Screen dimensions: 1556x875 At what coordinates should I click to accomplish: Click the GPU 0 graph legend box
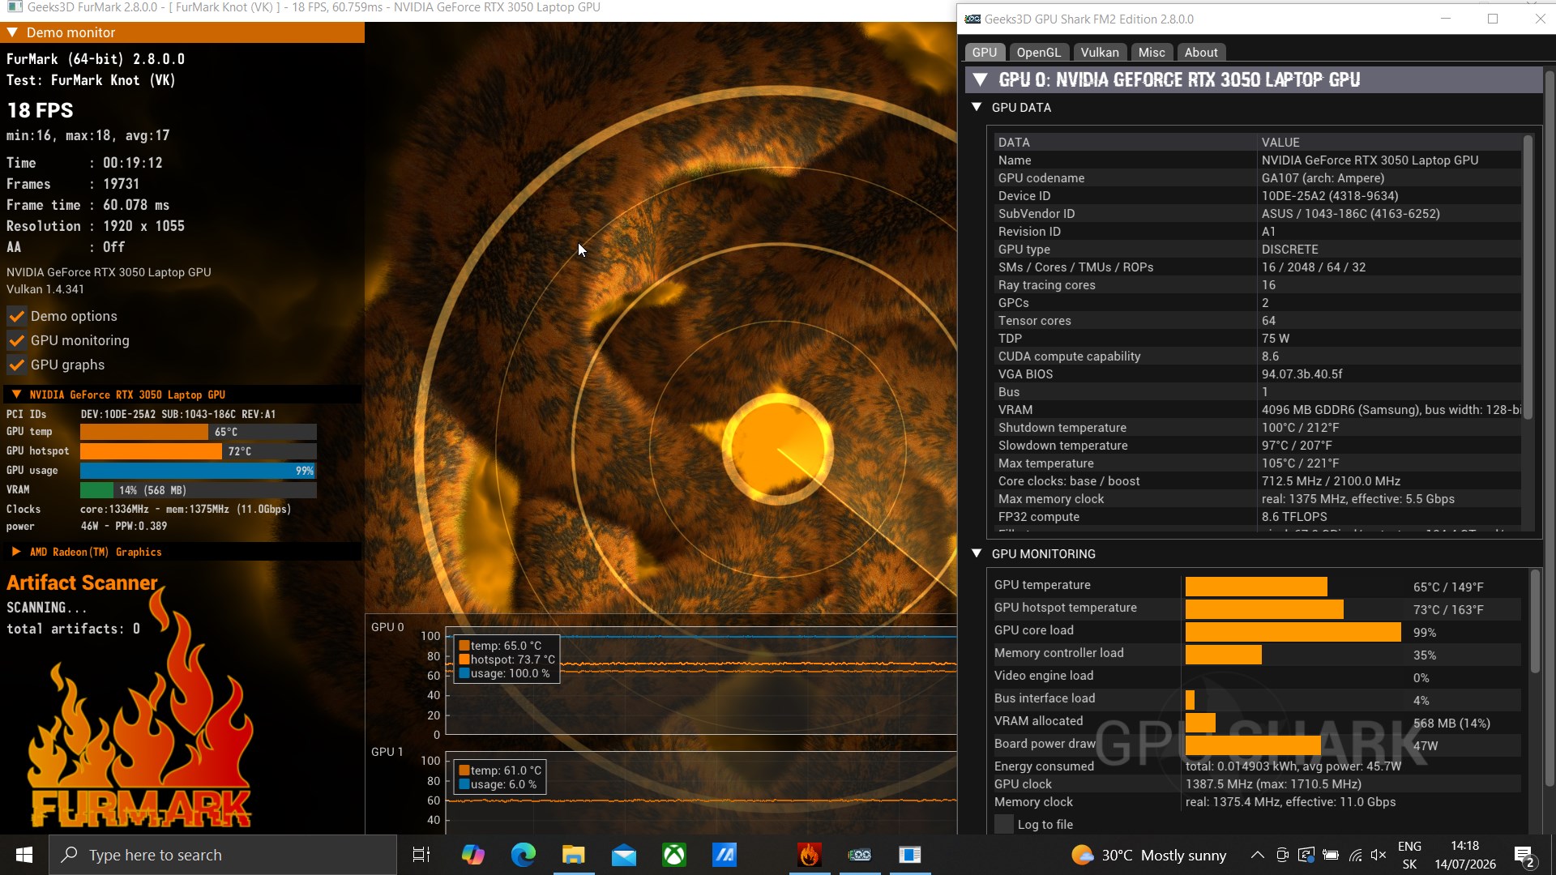[x=507, y=659]
